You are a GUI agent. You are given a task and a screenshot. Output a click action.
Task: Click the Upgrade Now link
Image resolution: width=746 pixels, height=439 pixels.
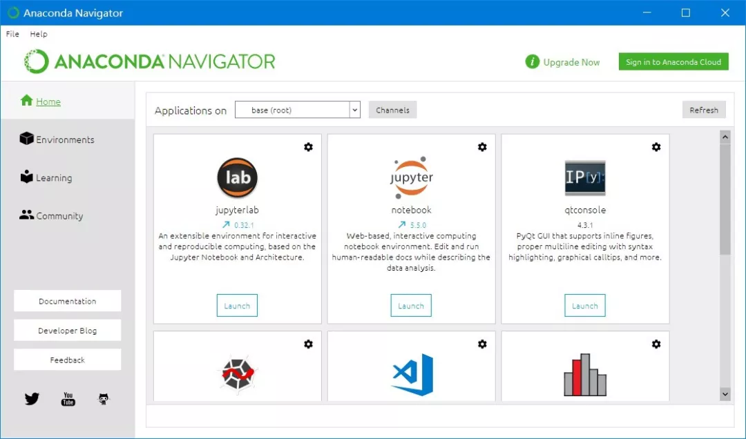(x=571, y=62)
